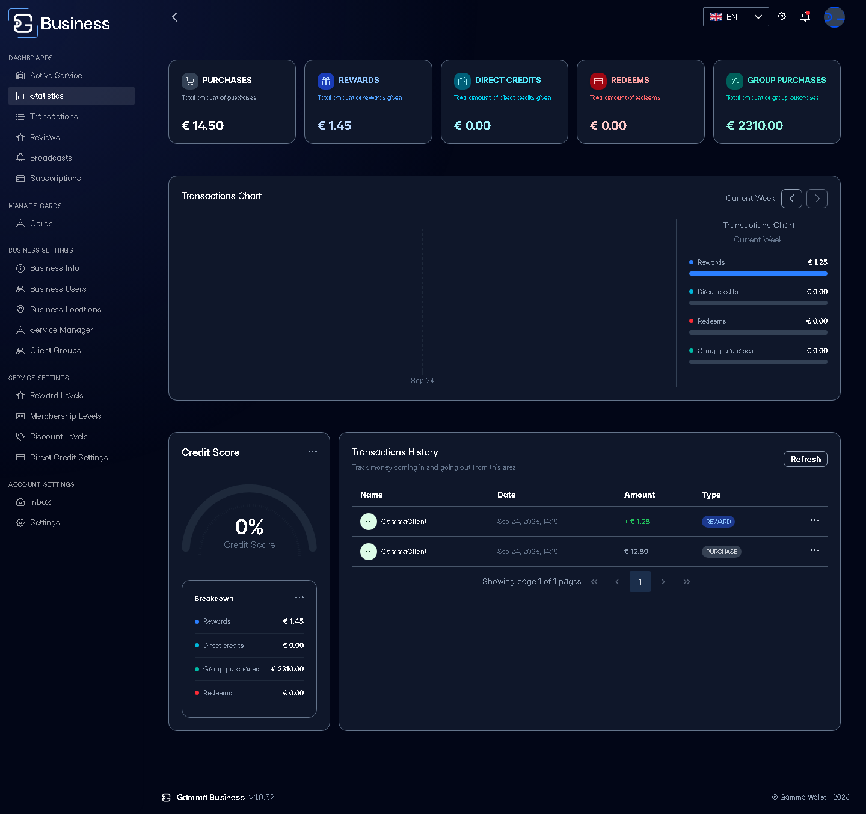Open the settings gear in top bar
Image resolution: width=866 pixels, height=814 pixels.
pos(782,17)
